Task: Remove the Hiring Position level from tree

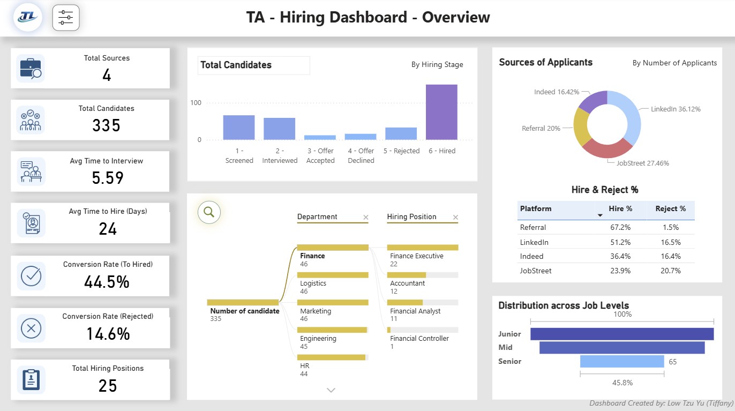Action: coord(455,217)
